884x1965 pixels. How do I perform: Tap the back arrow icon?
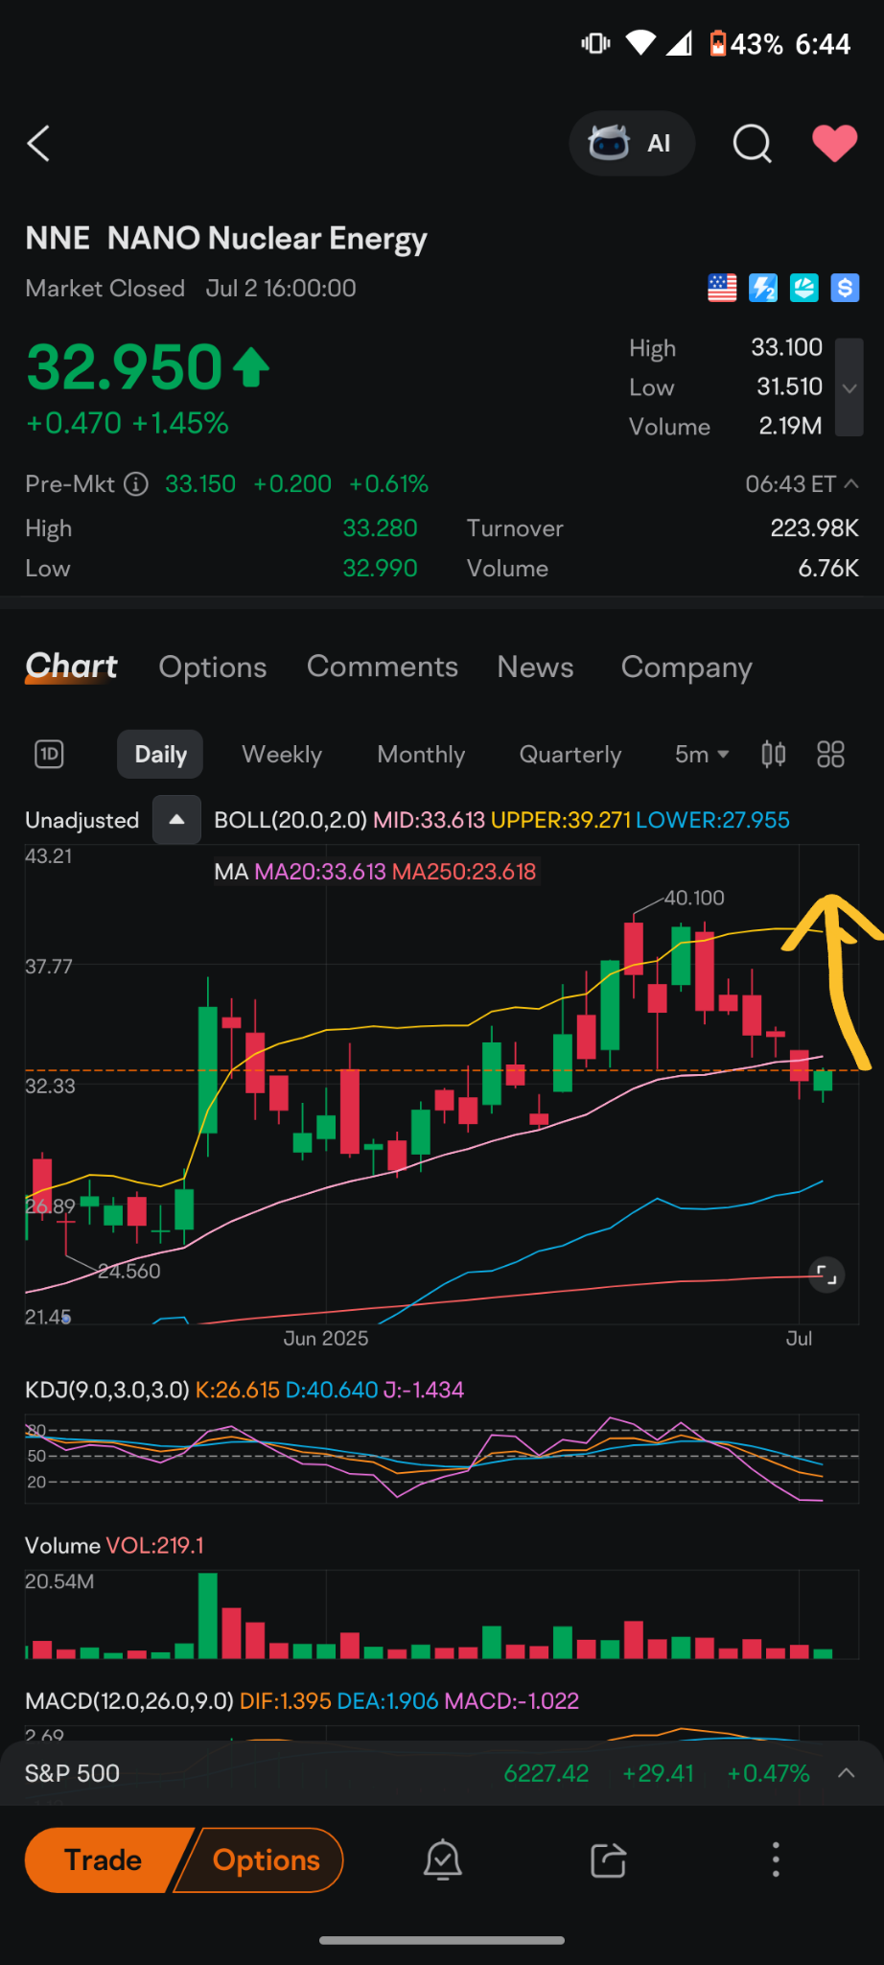click(x=38, y=144)
